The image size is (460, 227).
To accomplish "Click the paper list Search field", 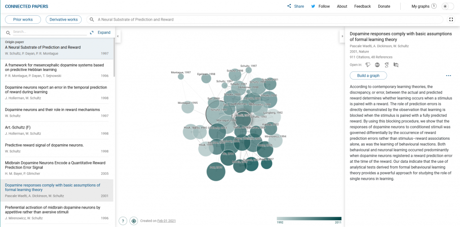I will click(x=49, y=32).
